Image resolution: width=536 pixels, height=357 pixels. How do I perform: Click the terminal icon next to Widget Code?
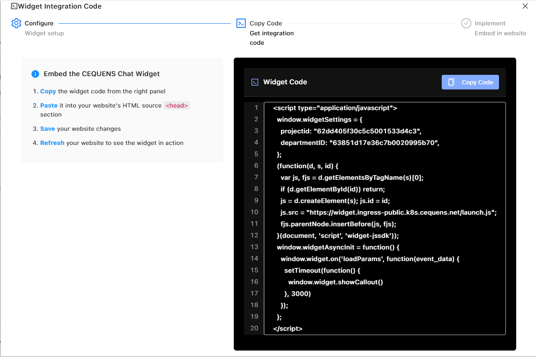(x=255, y=82)
